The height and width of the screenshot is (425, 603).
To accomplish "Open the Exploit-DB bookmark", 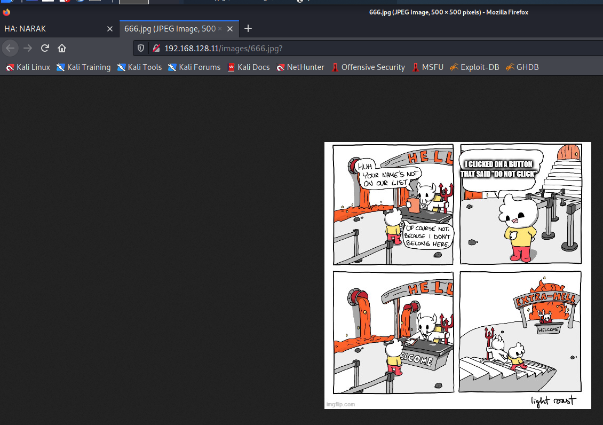I will coord(474,67).
